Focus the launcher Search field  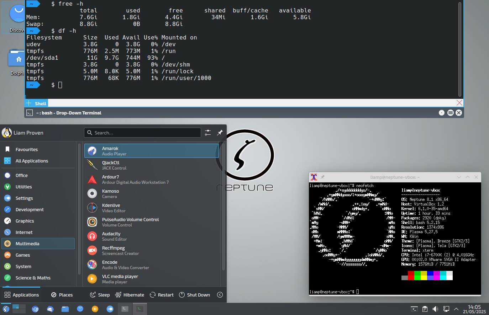[x=142, y=133]
